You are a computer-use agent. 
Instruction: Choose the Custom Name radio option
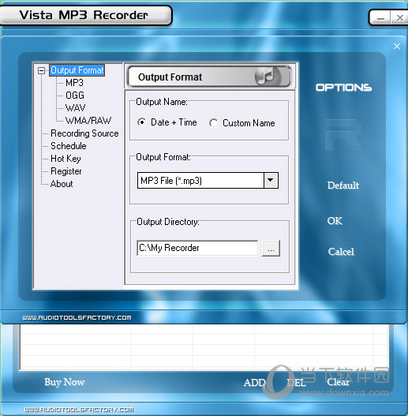click(x=213, y=123)
